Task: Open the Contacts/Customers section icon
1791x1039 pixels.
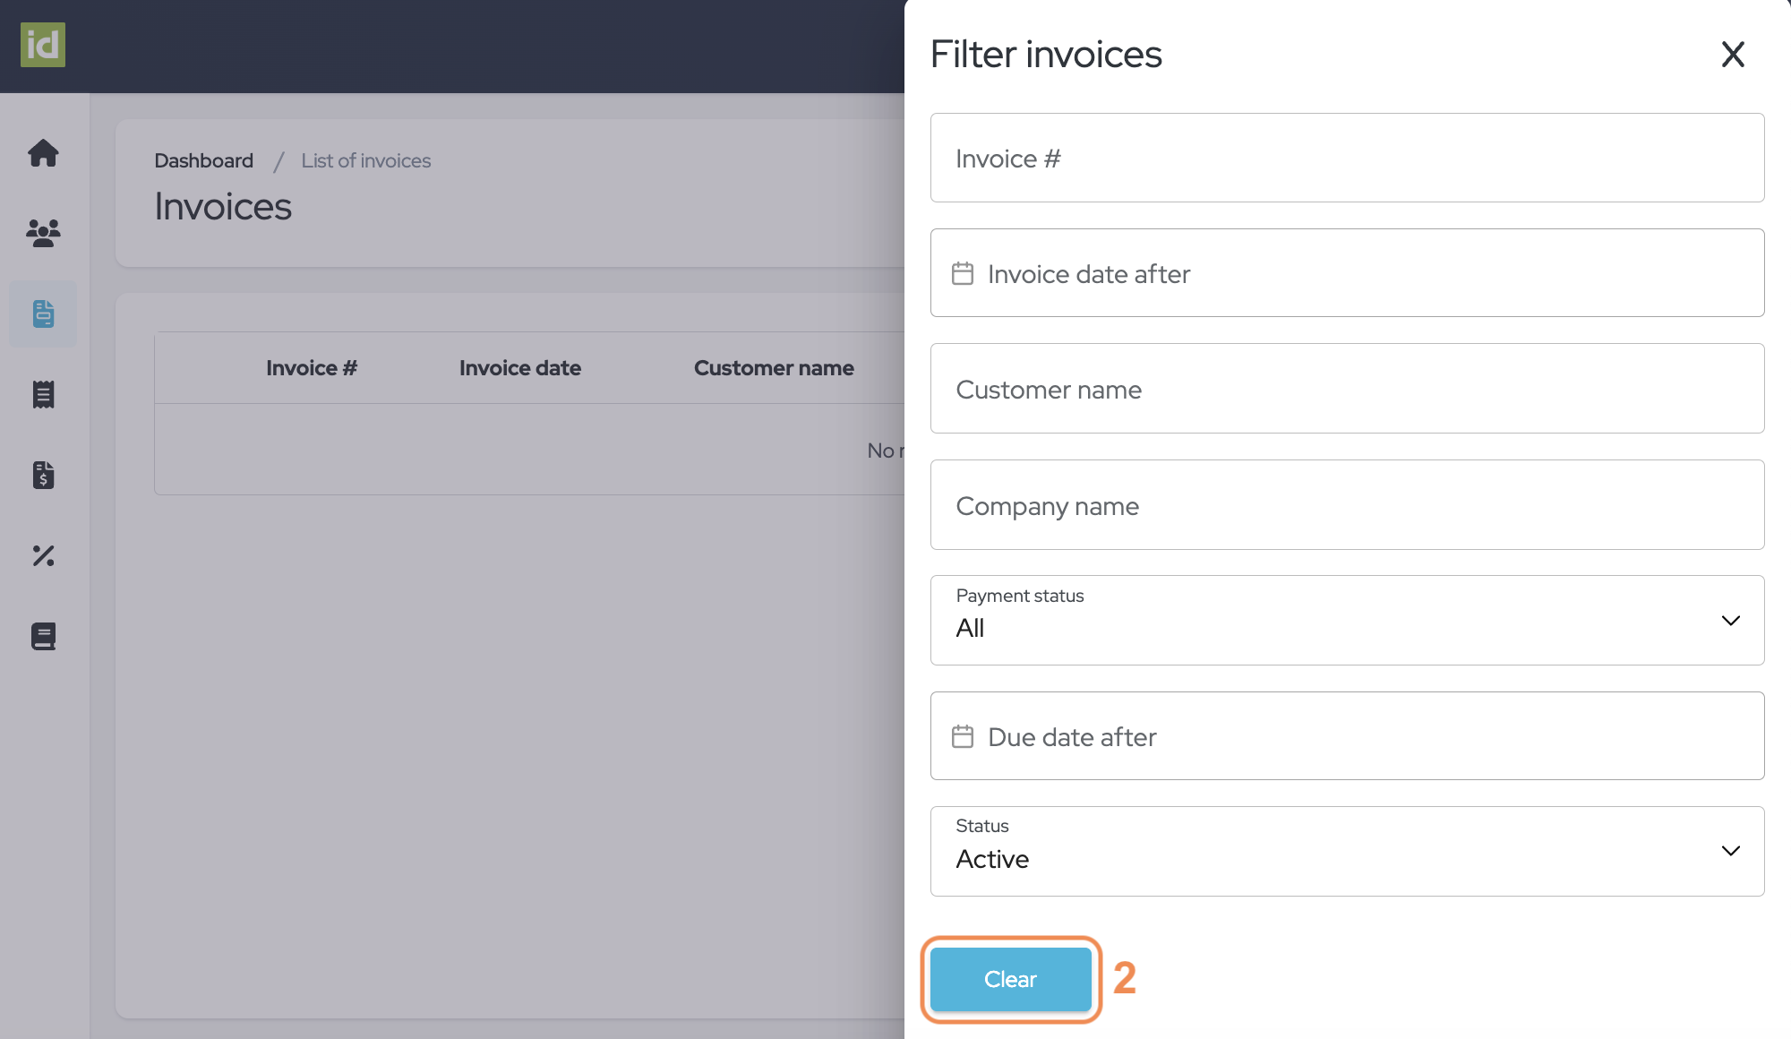Action: pyautogui.click(x=43, y=231)
